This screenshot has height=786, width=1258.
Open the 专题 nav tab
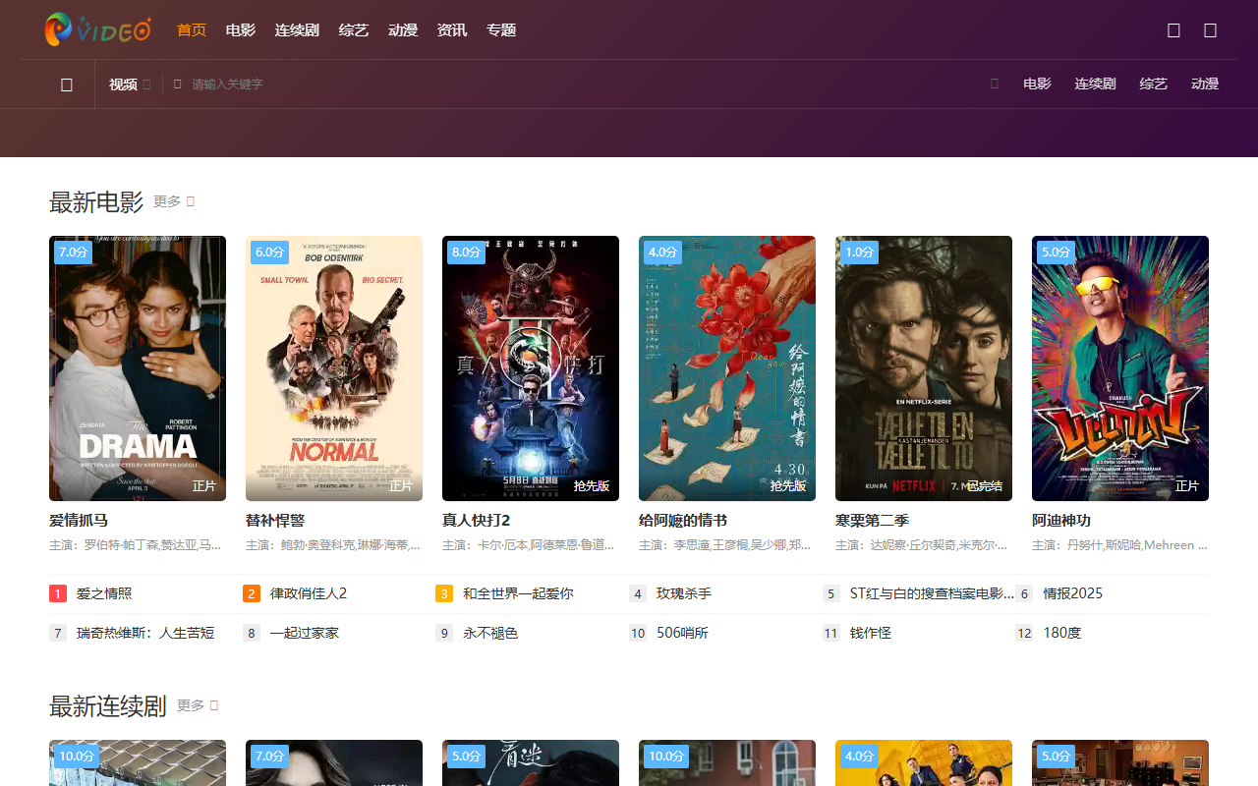pyautogui.click(x=501, y=30)
